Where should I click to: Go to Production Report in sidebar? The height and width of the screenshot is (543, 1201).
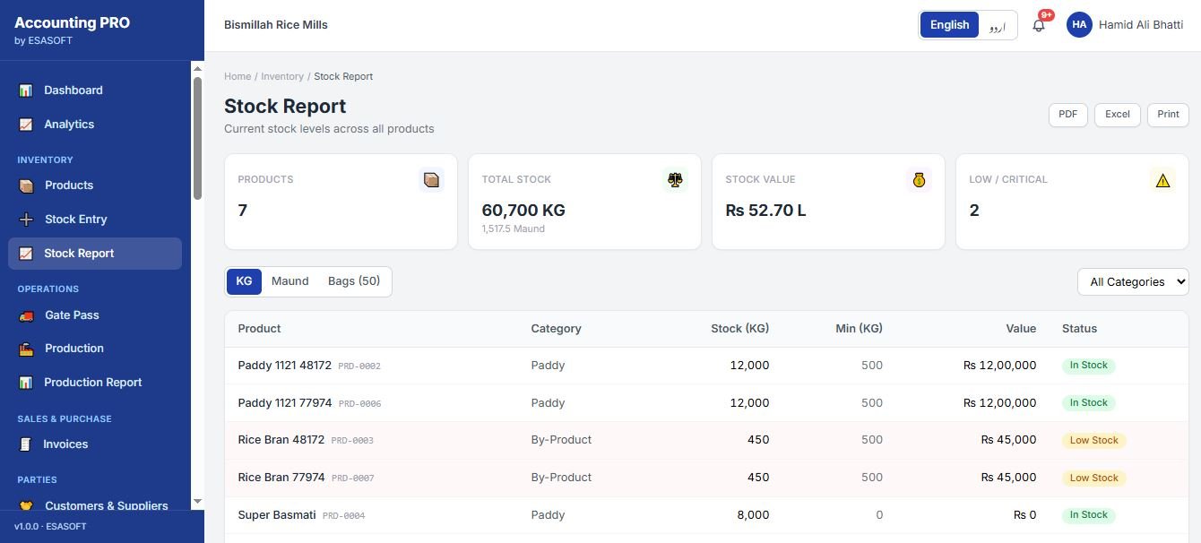95,383
